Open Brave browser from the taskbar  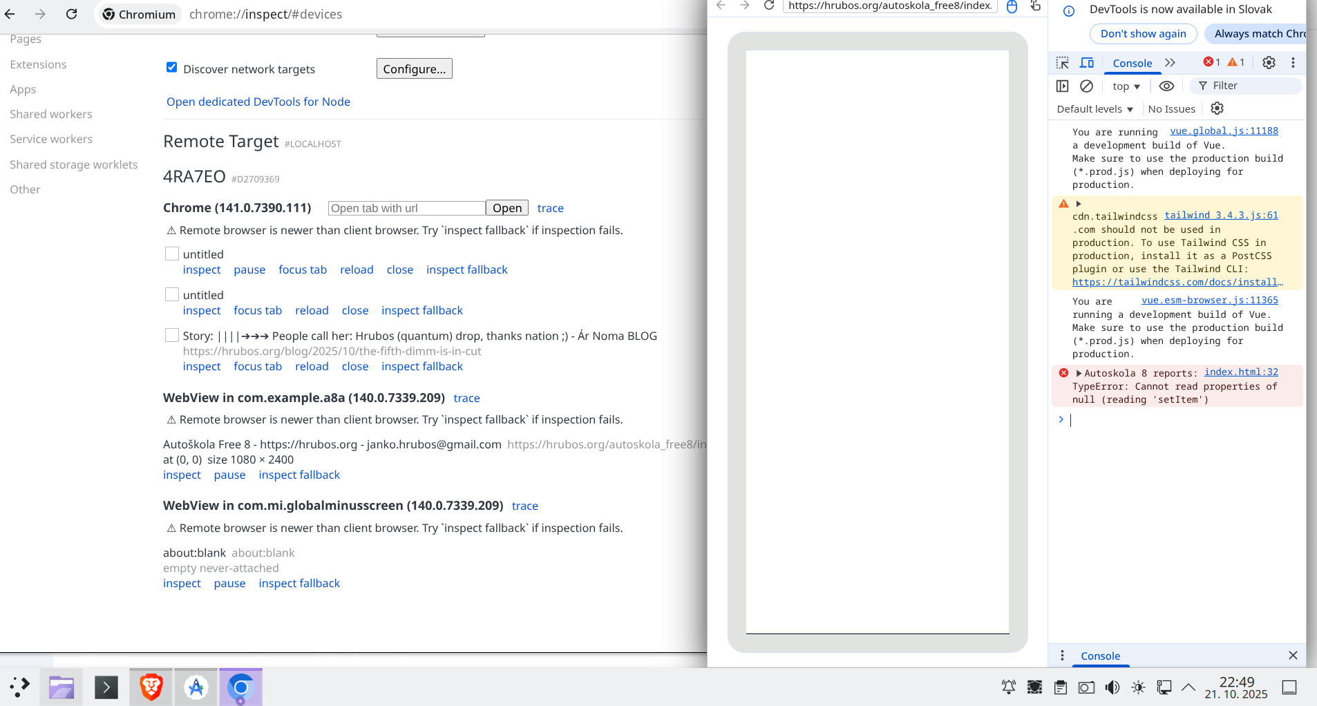click(151, 687)
